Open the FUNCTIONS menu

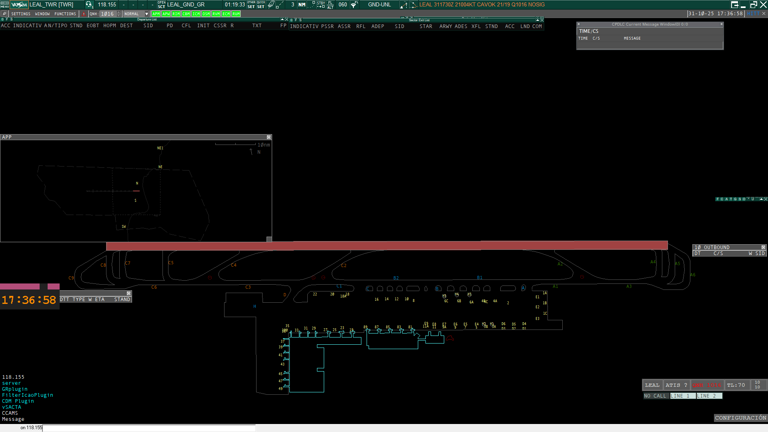[65, 14]
